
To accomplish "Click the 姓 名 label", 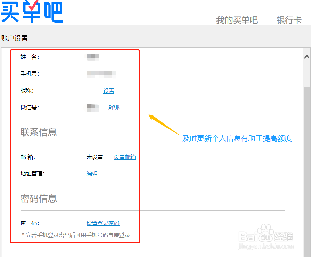I will [x=30, y=57].
